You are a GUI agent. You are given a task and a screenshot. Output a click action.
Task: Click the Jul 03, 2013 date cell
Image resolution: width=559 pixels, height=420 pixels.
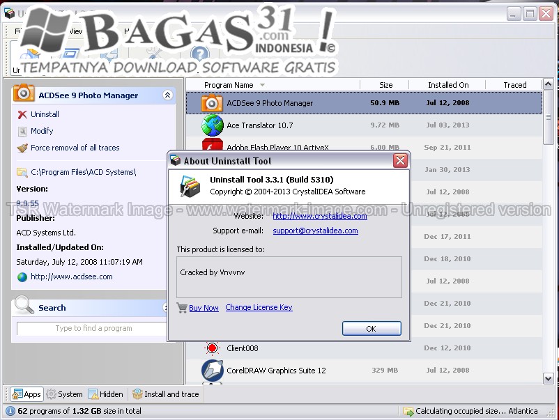tap(447, 125)
